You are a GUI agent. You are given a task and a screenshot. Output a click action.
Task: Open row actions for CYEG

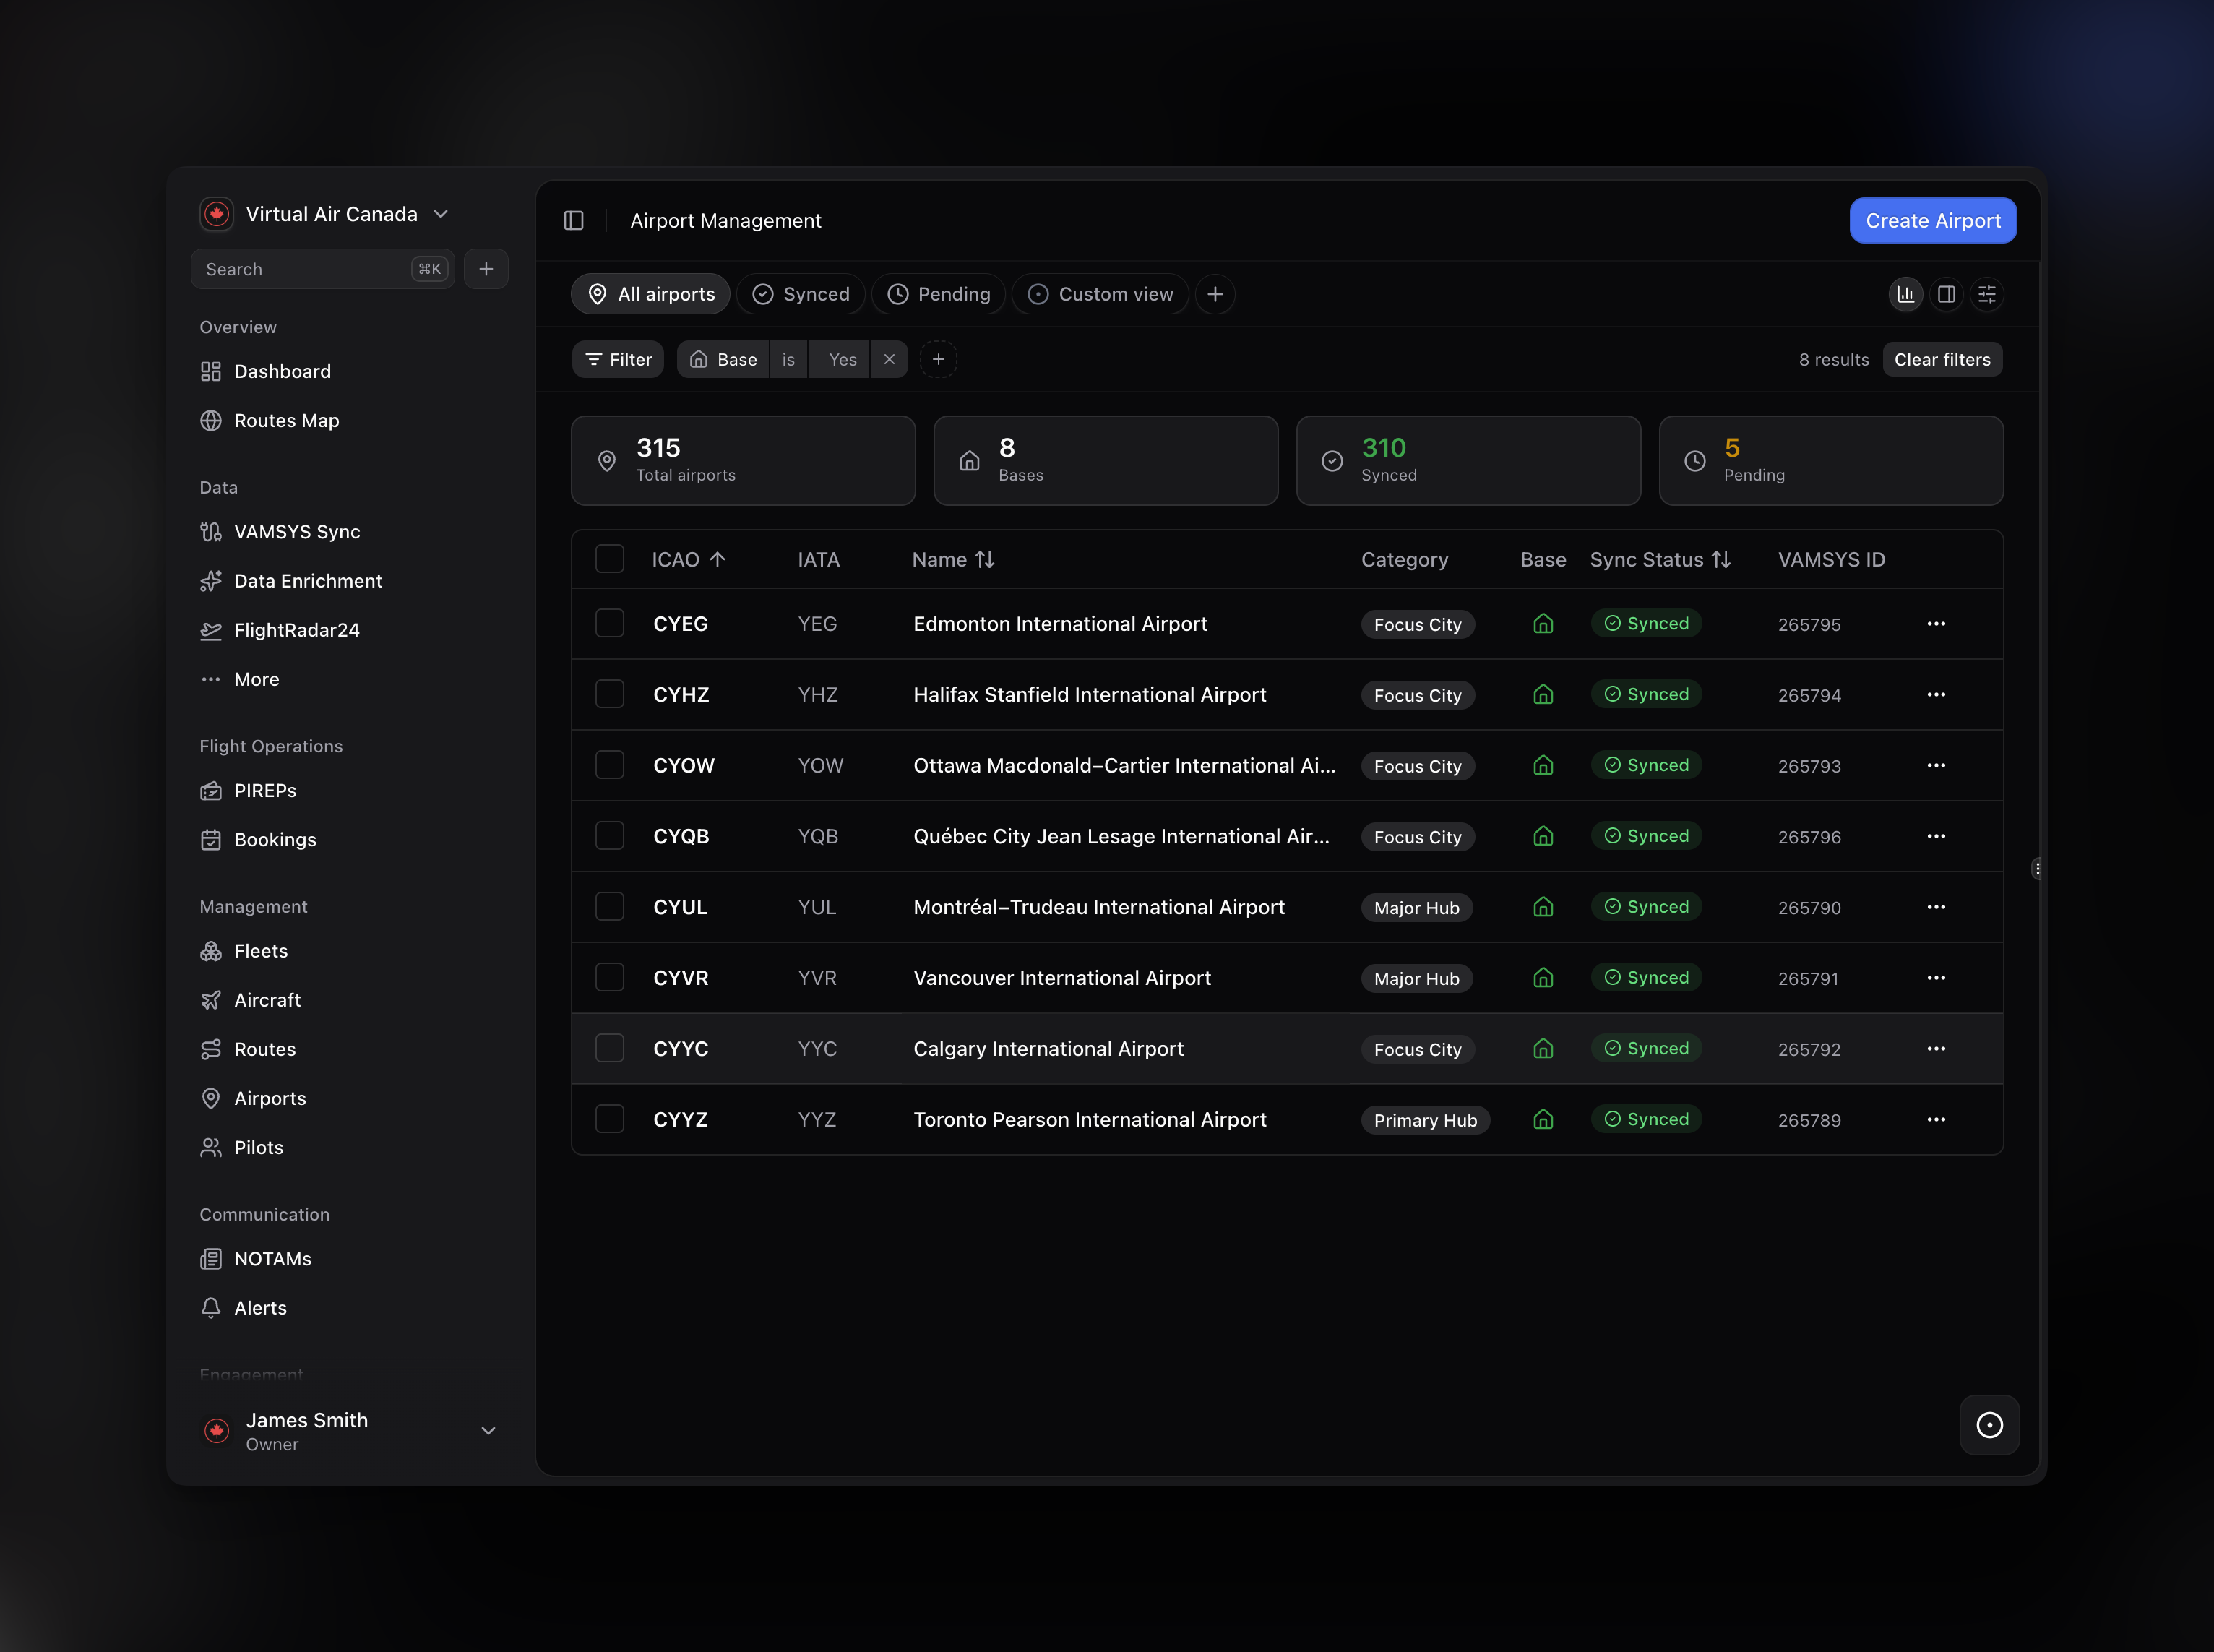point(1936,624)
